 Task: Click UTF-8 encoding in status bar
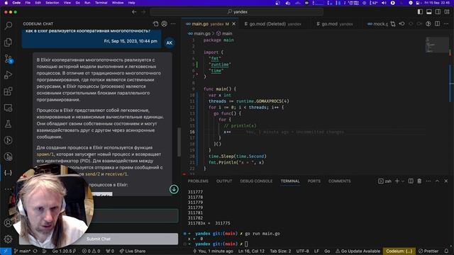click(302, 251)
